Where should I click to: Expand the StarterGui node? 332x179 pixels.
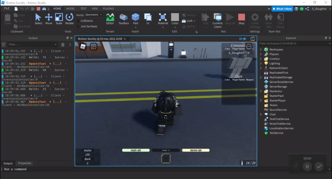click(261, 91)
